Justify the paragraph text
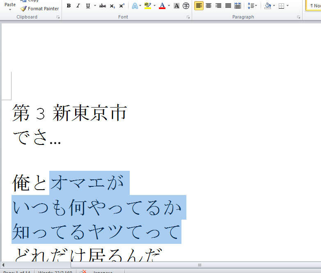This screenshot has width=321, height=273. [228, 6]
